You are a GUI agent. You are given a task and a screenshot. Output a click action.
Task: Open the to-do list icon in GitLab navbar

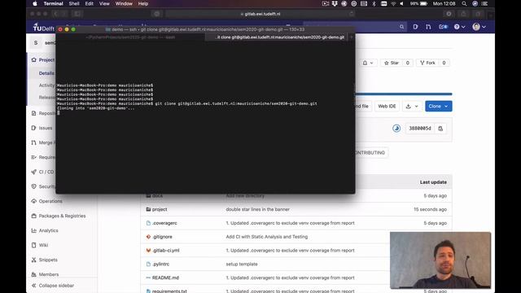tap(443, 27)
